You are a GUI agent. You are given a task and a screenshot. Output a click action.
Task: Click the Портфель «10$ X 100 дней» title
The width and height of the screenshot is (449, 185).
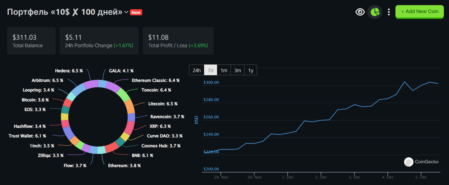pyautogui.click(x=65, y=12)
